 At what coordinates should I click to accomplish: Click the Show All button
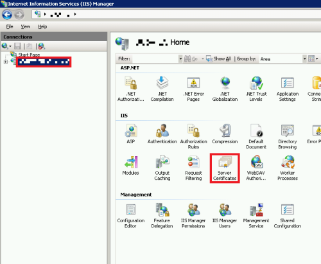click(x=218, y=58)
